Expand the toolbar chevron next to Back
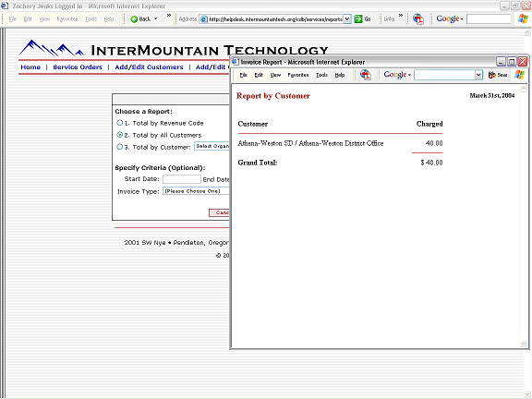Viewport: 532px width, 399px height. coord(169,16)
